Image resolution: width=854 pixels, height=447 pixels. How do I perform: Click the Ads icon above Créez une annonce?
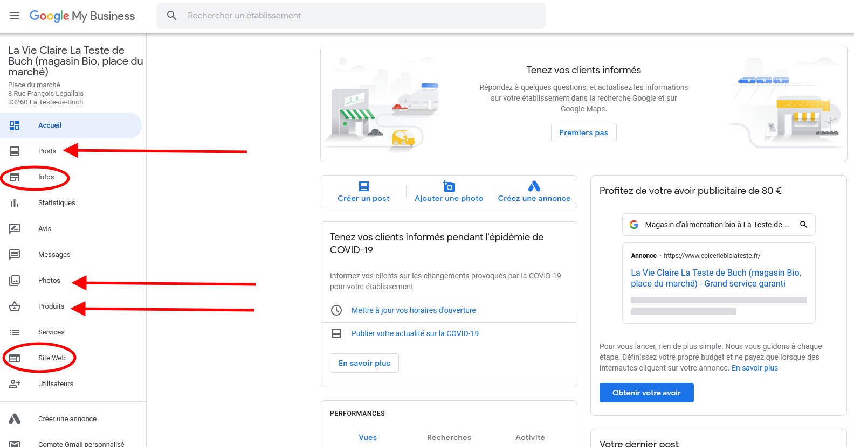click(x=534, y=186)
